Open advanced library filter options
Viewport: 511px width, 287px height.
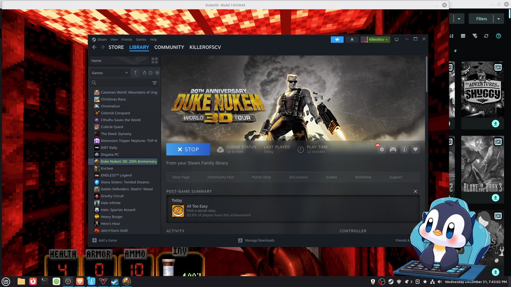click(154, 83)
